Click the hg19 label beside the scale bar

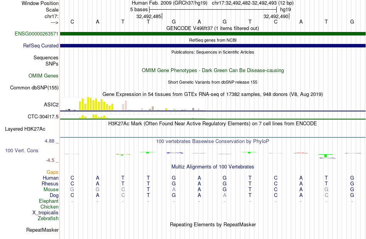(x=285, y=10)
